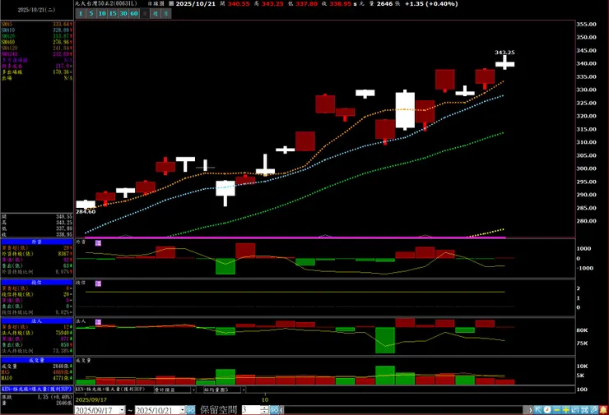Screen dimensions: 609x415
Task: Click the SMA60 indicator row
Action: click(36, 42)
